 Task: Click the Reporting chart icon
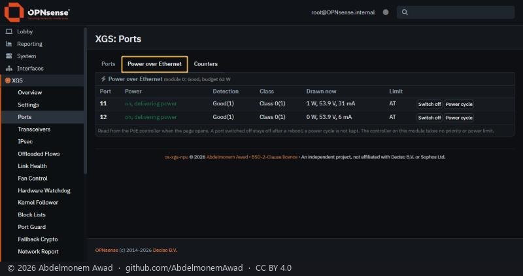click(x=9, y=44)
